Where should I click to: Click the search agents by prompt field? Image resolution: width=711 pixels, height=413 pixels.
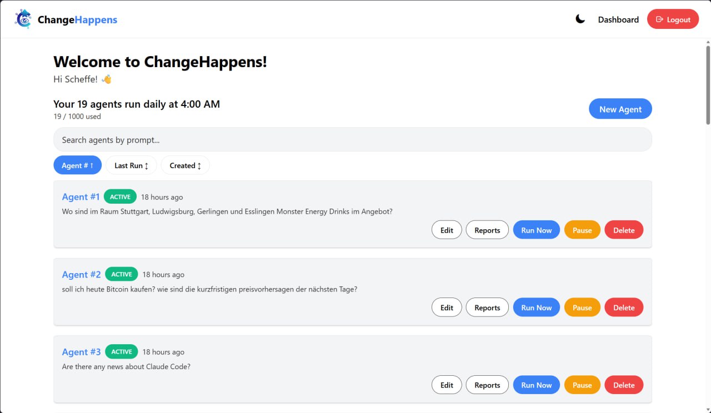point(352,139)
